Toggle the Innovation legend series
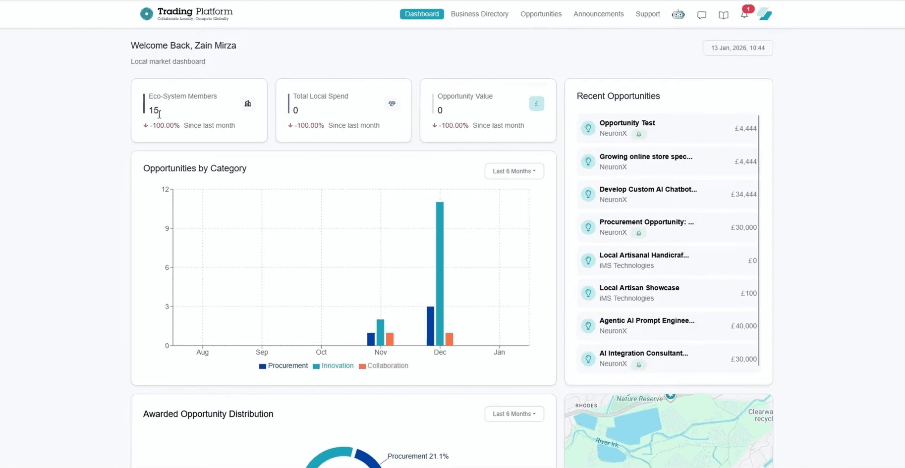The image size is (905, 468). 333,366
